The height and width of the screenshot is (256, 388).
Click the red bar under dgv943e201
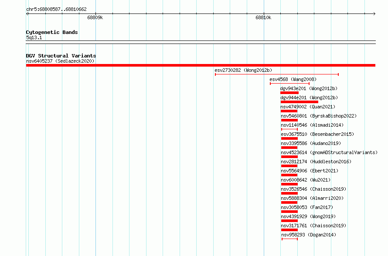click(289, 93)
